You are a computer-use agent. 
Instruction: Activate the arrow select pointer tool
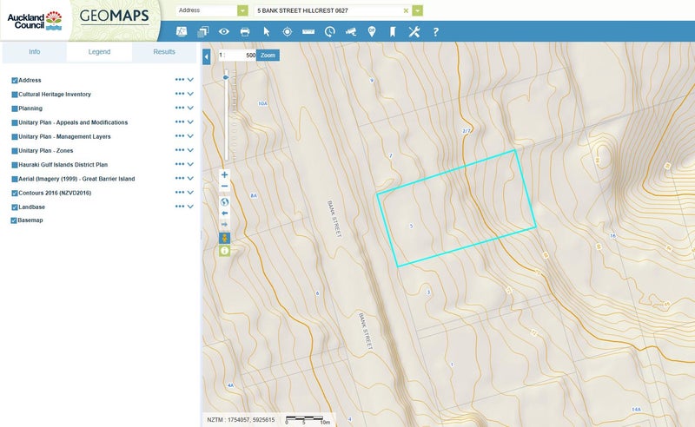click(x=267, y=32)
